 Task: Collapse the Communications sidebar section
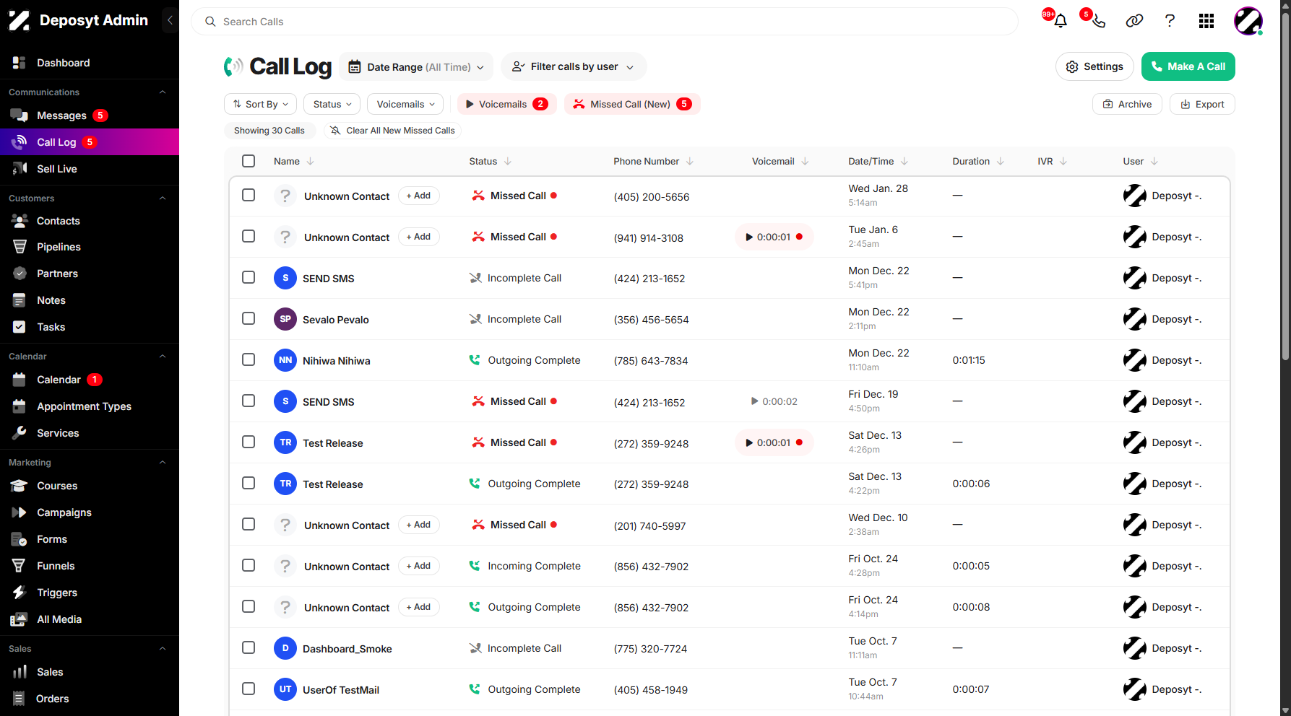(163, 92)
